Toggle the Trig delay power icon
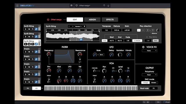This screenshot has width=186, height=104. coord(147,37)
